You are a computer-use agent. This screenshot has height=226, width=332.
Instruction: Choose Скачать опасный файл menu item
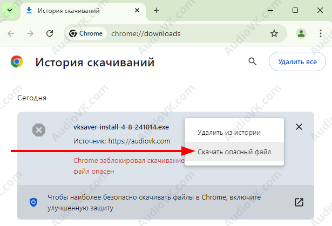(234, 152)
